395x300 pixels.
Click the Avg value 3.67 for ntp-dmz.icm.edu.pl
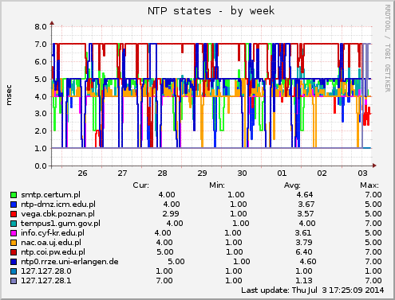pyautogui.click(x=306, y=205)
